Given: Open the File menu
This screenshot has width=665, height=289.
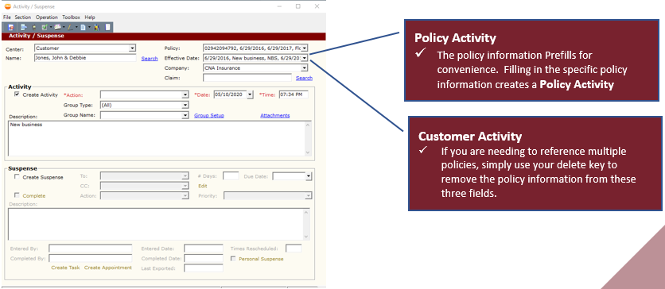Looking at the screenshot, I should tap(6, 17).
